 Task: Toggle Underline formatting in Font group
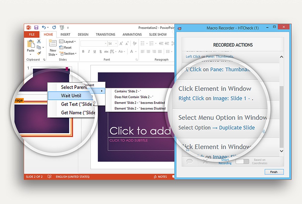[x=95, y=52]
